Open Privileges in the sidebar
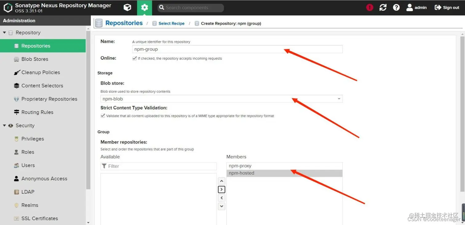The height and width of the screenshot is (225, 465). (x=43, y=139)
